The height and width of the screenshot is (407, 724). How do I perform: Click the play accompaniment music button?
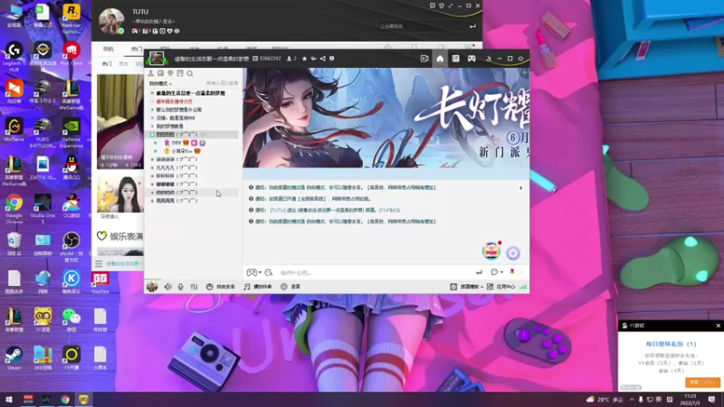[258, 287]
